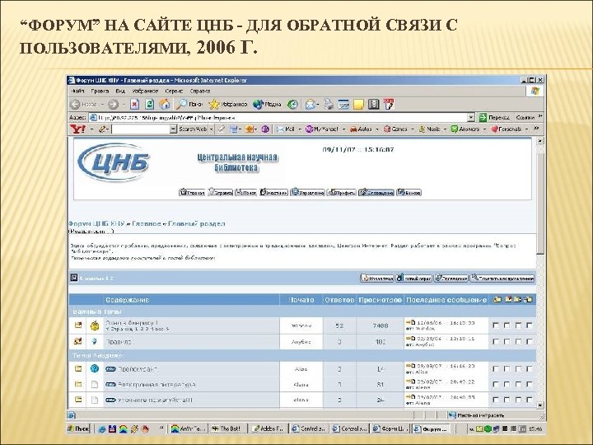
Task: Click the page scrollbar up arrow
Action: 540,141
